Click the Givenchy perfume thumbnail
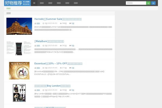The width and height of the screenshot is (162, 108). coord(19,71)
